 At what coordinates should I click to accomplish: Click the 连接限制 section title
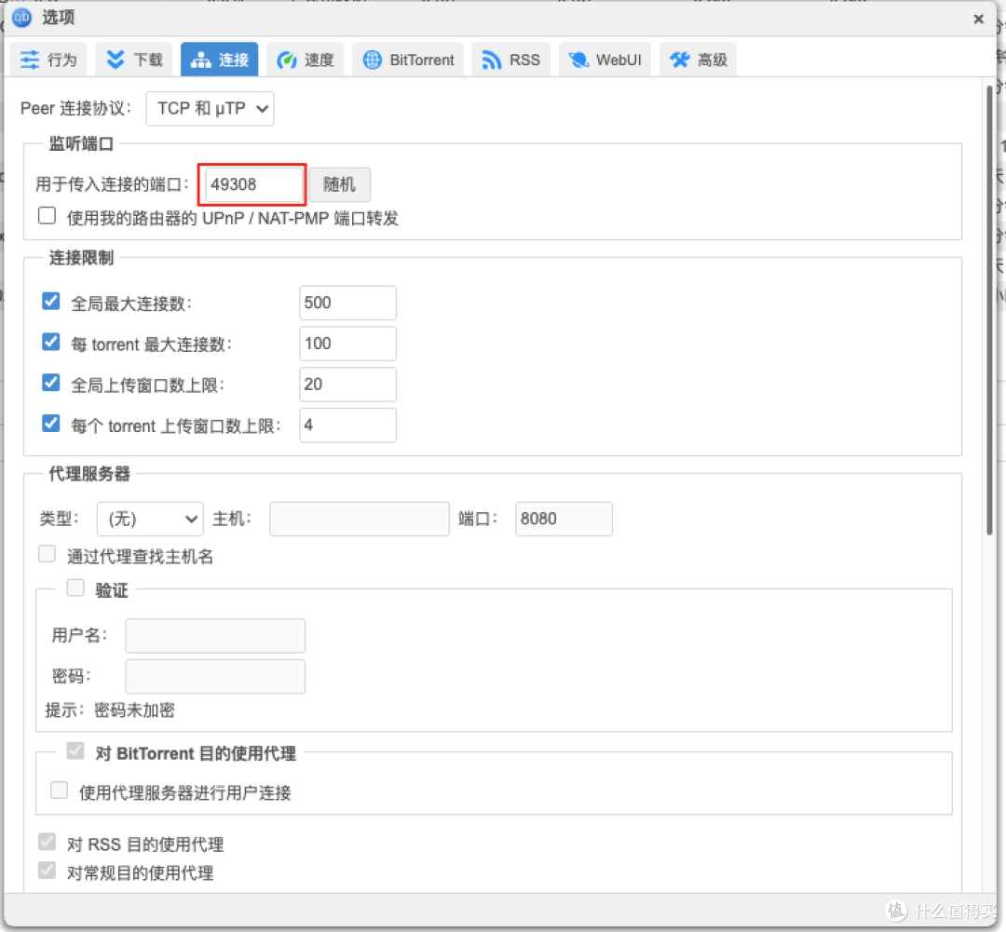click(81, 258)
